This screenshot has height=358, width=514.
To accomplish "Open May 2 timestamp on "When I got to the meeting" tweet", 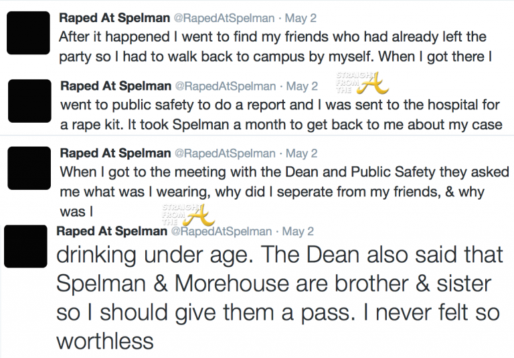I will (x=301, y=154).
